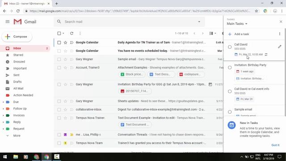Click the Tasks panel vertical scrollbar
Viewport: 286px width, 161px height.
coord(285,72)
